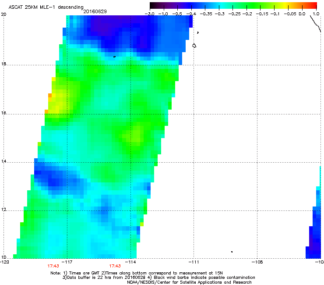Click the black end of the color bar
The image size is (324, 285).
[x=152, y=5]
